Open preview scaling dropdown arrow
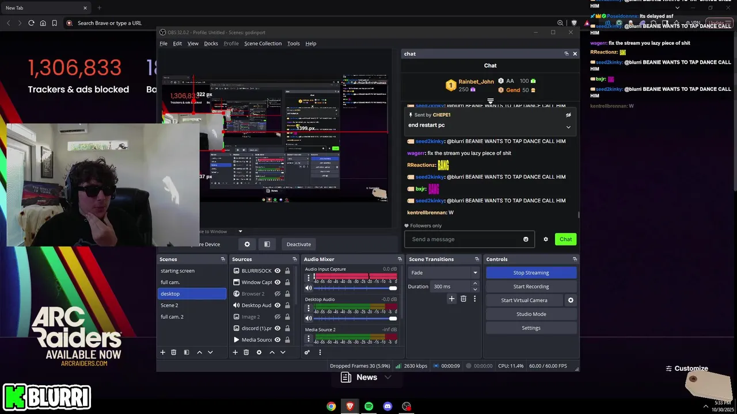737x414 pixels. pos(240,231)
